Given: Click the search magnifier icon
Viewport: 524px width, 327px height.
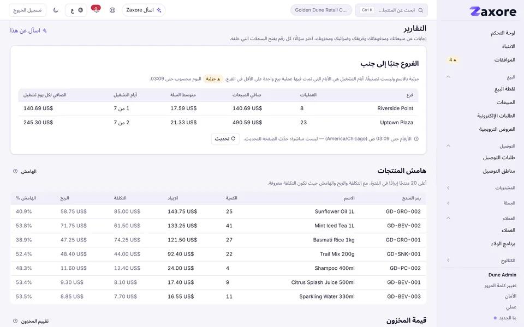Looking at the screenshot, I should 421,10.
